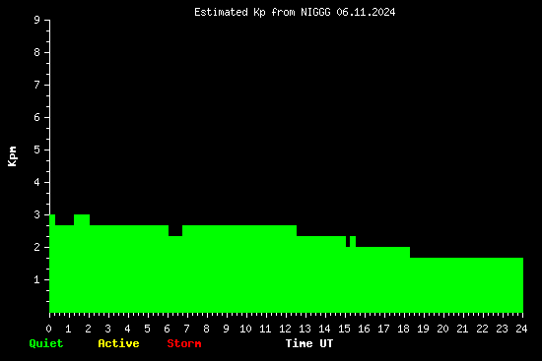Click the hour 6 label on time axis
The width and height of the screenshot is (542, 361).
167,329
